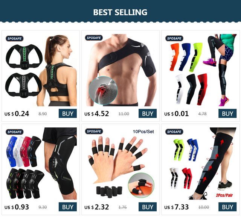Screen dimensions: 241x218
Task: Click BUY for the 2Pcs/Pair leg sleeve
Action: click(227, 207)
